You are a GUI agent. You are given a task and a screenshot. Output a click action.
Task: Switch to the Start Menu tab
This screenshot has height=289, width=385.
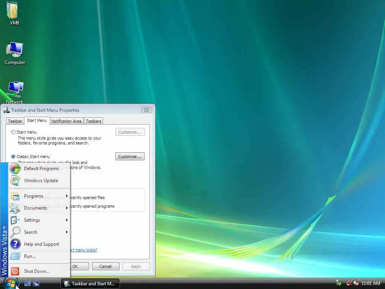37,120
